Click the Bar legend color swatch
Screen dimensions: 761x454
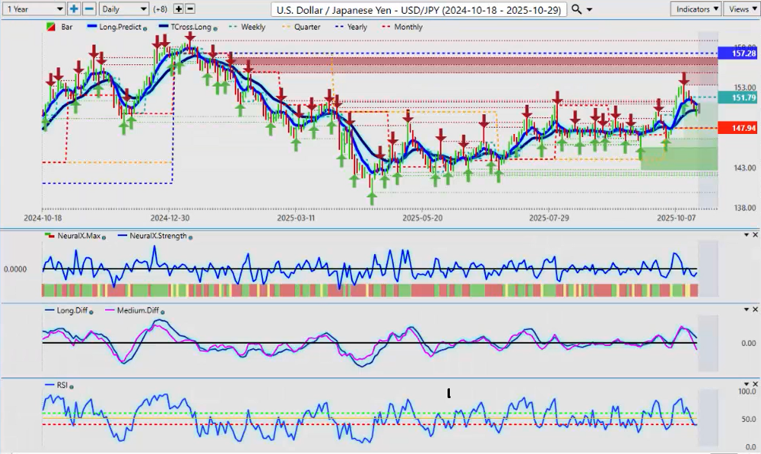[x=51, y=27]
